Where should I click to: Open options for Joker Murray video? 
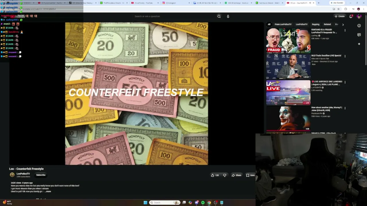[345, 108]
